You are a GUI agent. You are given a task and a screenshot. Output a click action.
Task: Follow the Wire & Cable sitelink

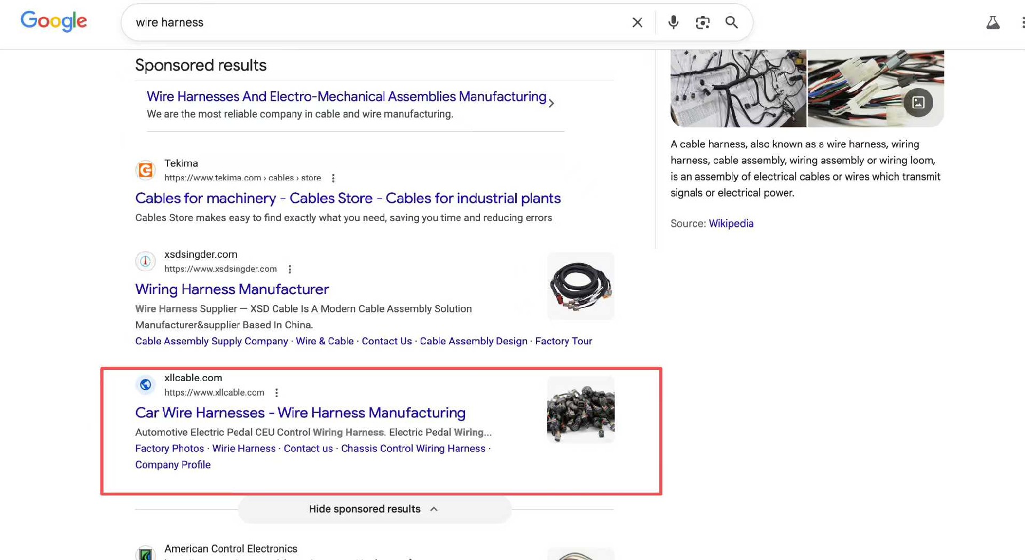pos(325,341)
